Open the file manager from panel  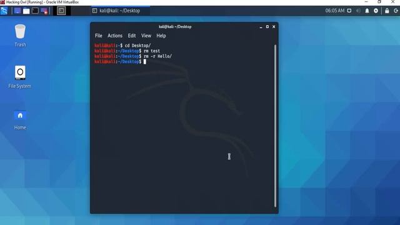pos(26,11)
